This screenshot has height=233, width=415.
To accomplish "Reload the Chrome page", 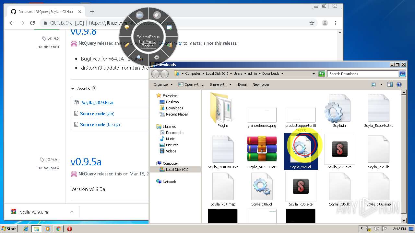I will (32, 23).
